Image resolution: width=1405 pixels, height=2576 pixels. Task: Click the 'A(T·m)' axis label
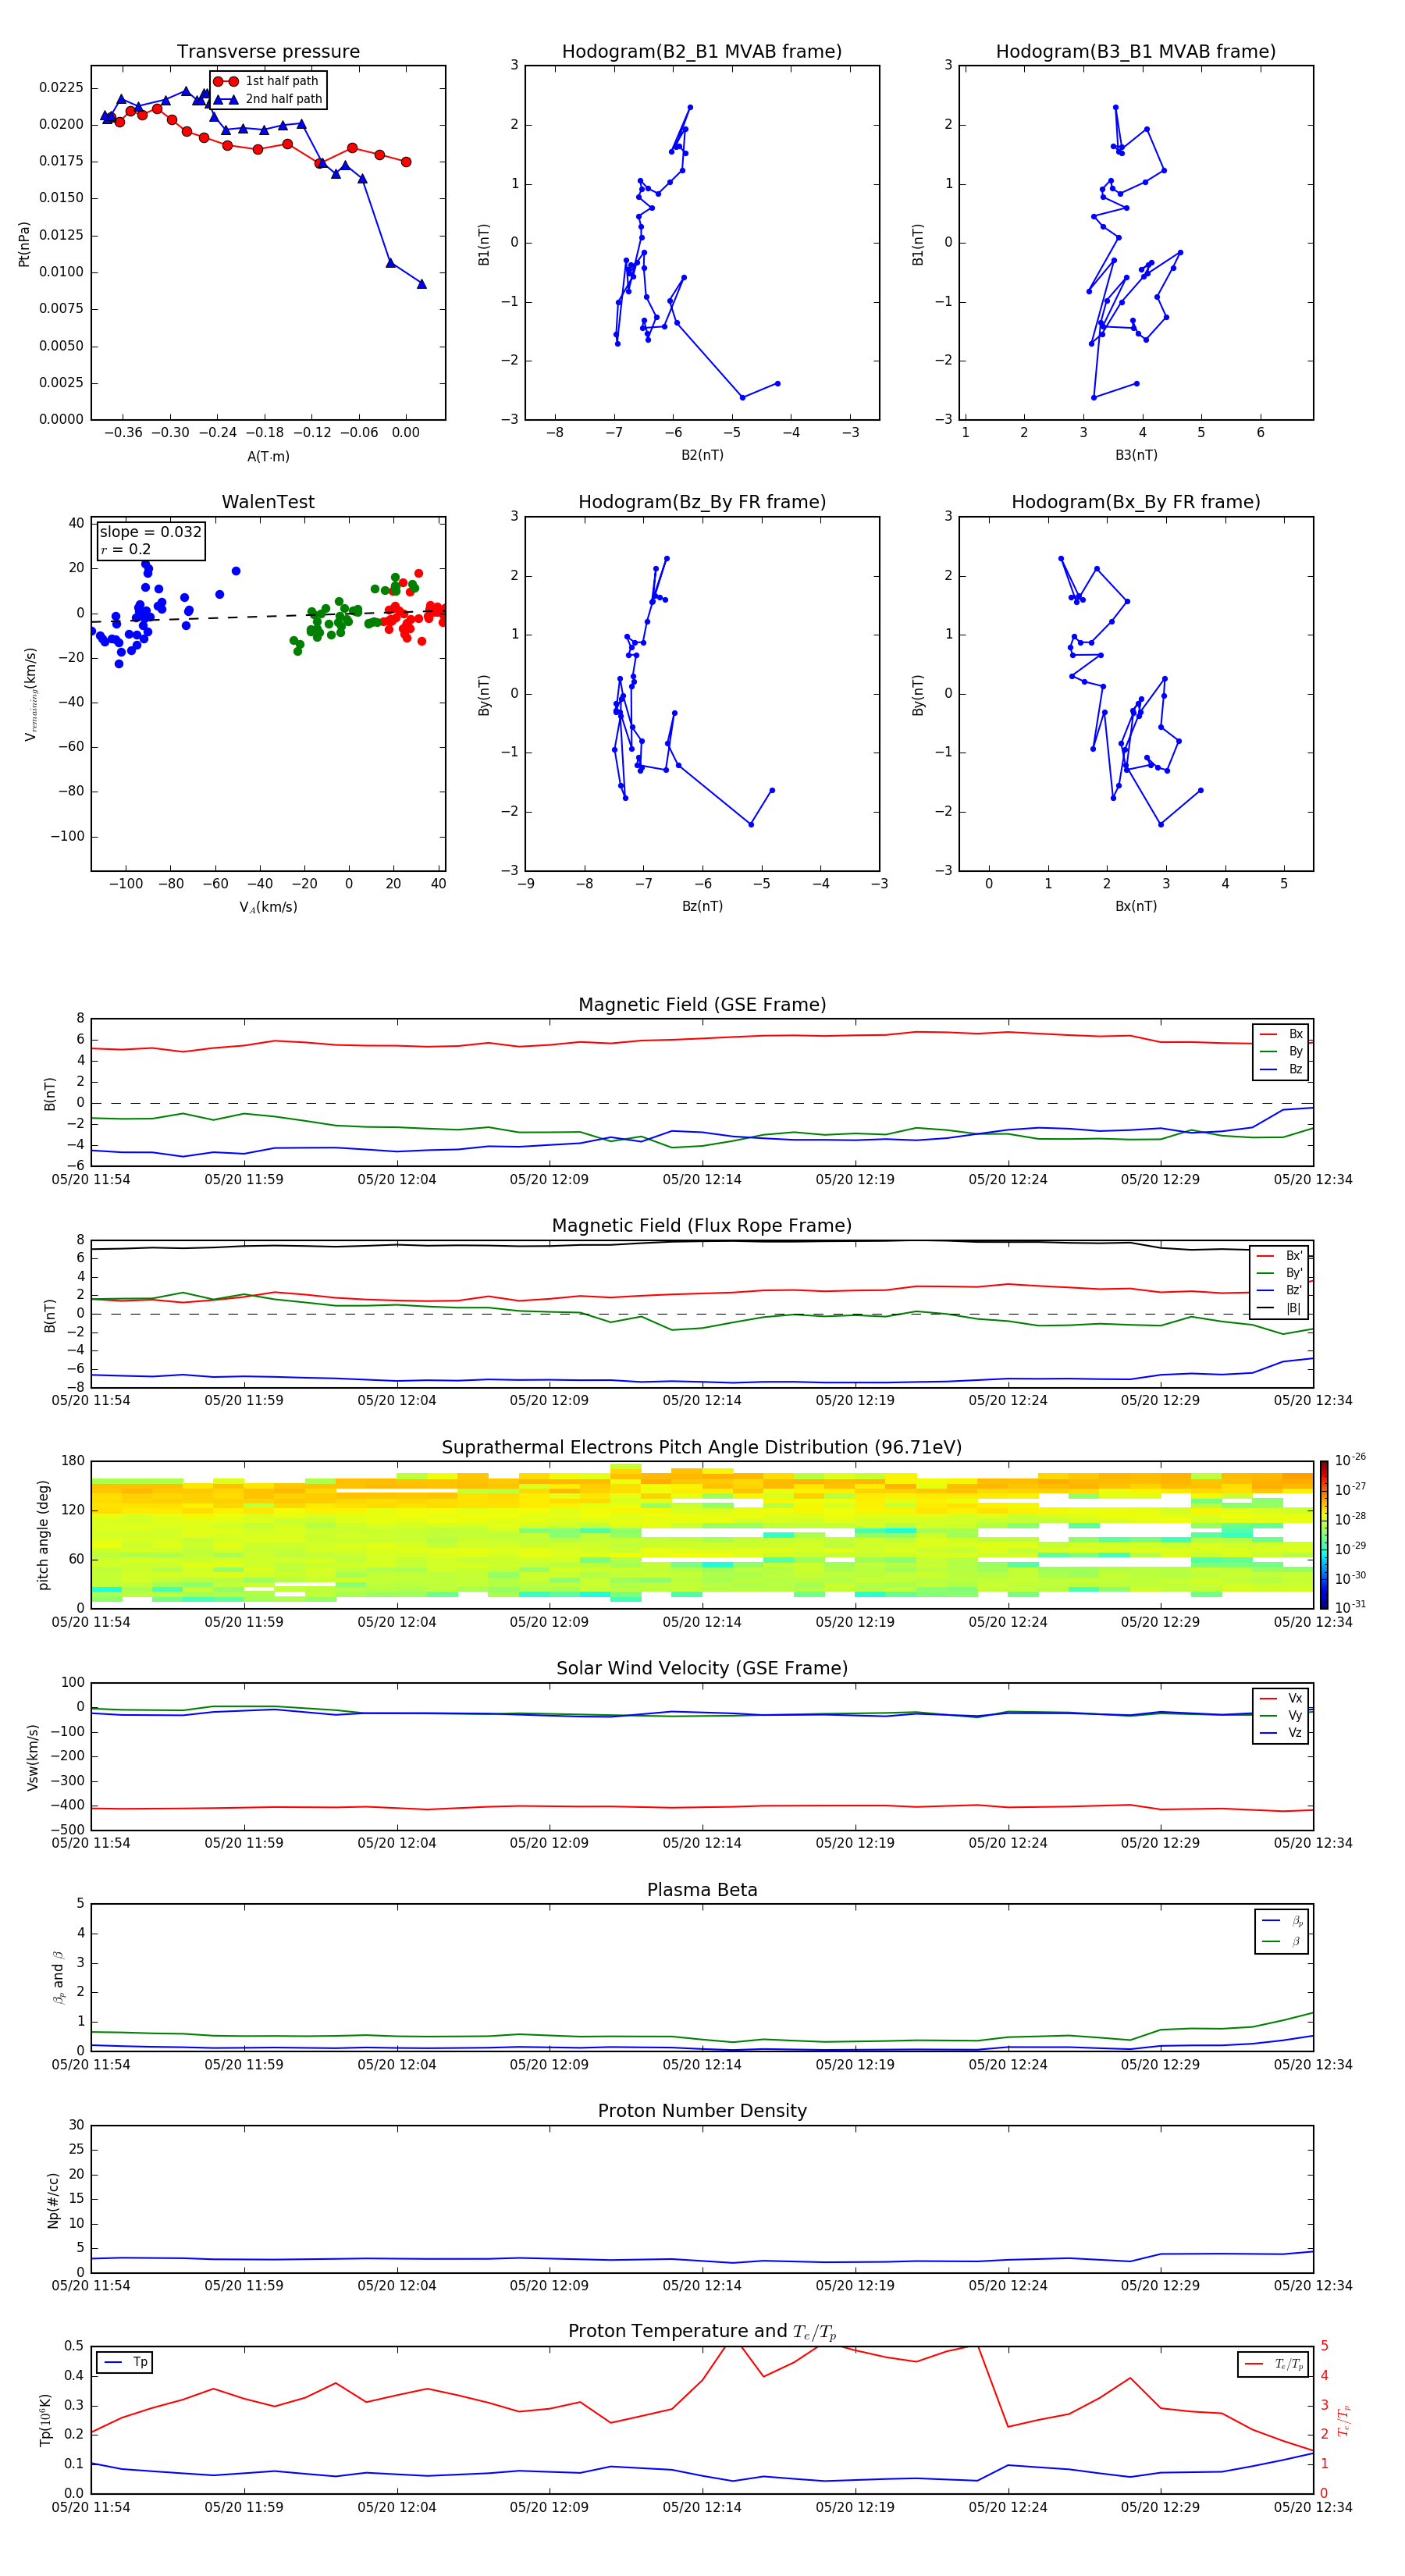(x=268, y=457)
